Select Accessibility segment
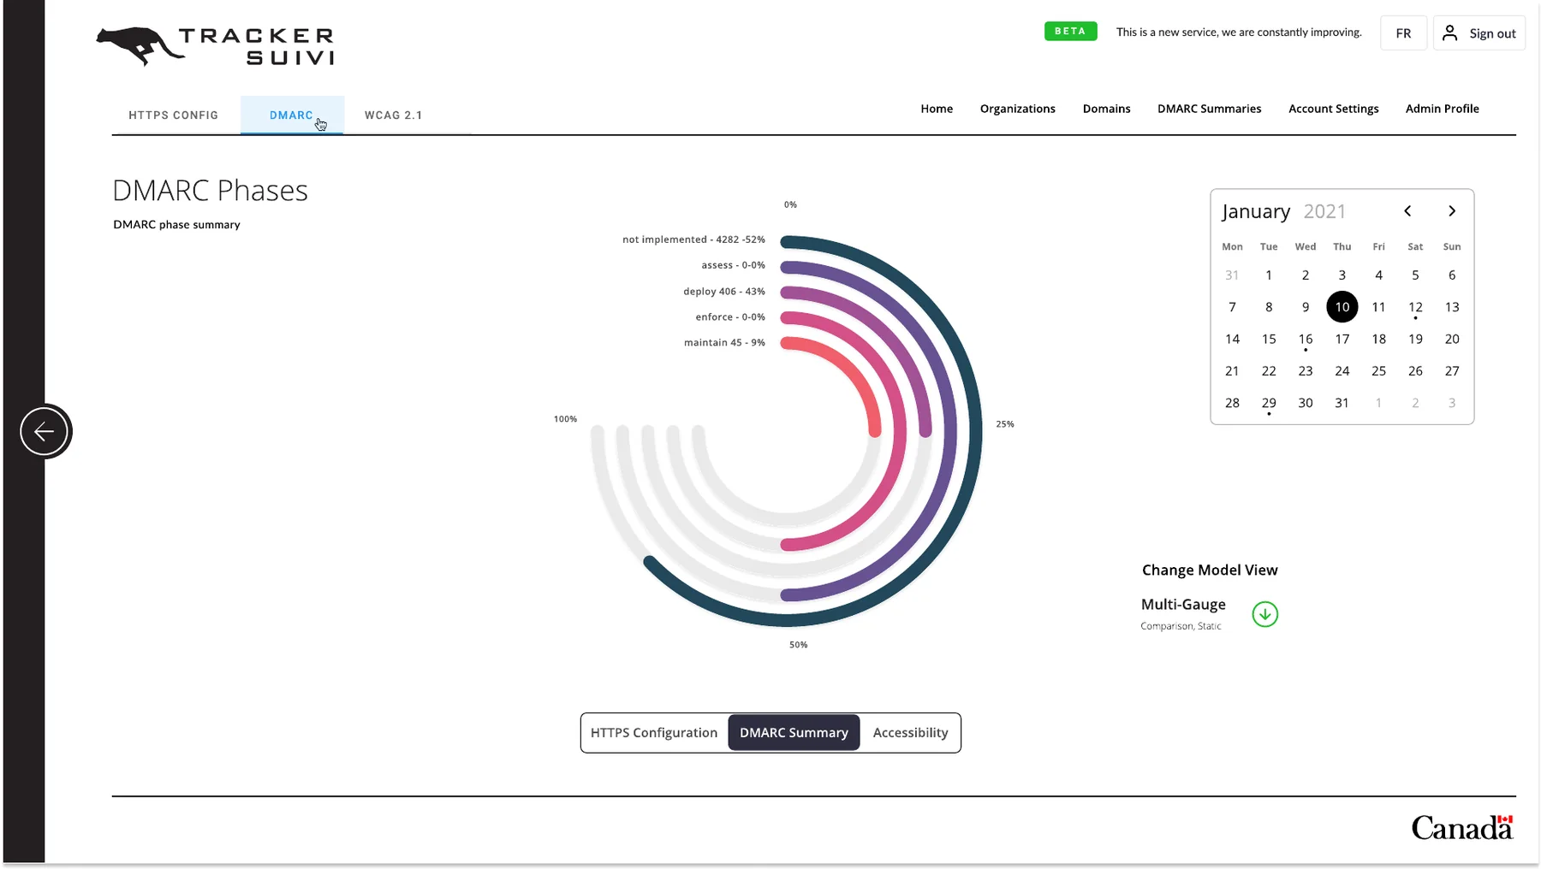Viewport: 1541px width, 869px height. [910, 733]
